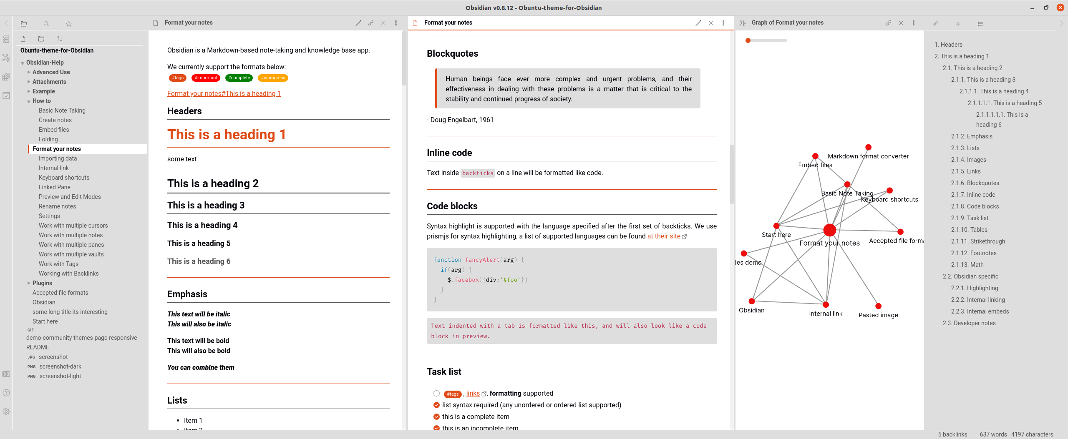This screenshot has height=439, width=1068.
Task: Open settings gear in the ribbon
Action: pos(6,411)
